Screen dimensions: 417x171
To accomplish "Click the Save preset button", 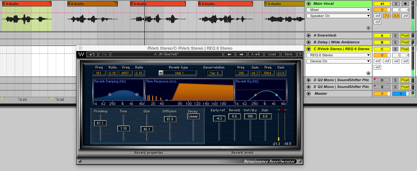I will pos(288,54).
